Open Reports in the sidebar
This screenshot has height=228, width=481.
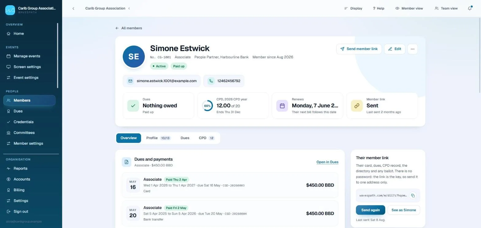tap(29, 169)
